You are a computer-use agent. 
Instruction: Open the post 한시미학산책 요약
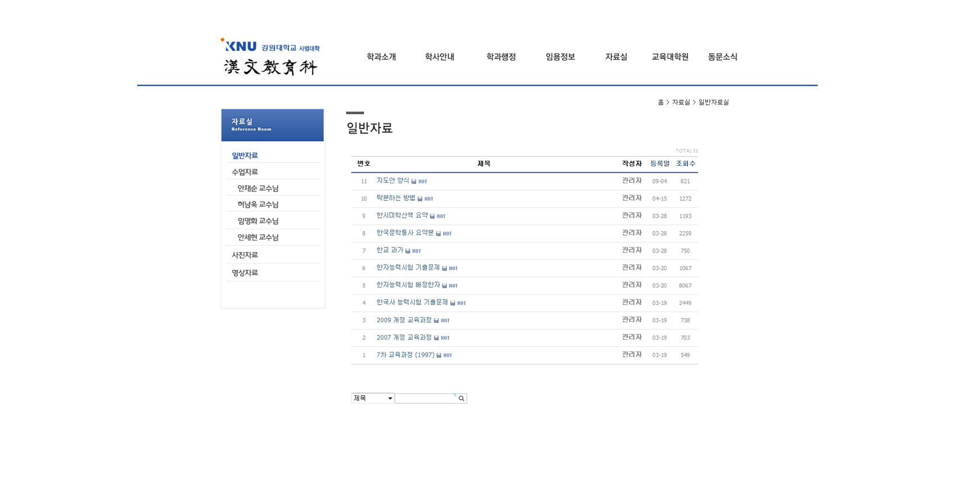tap(402, 215)
